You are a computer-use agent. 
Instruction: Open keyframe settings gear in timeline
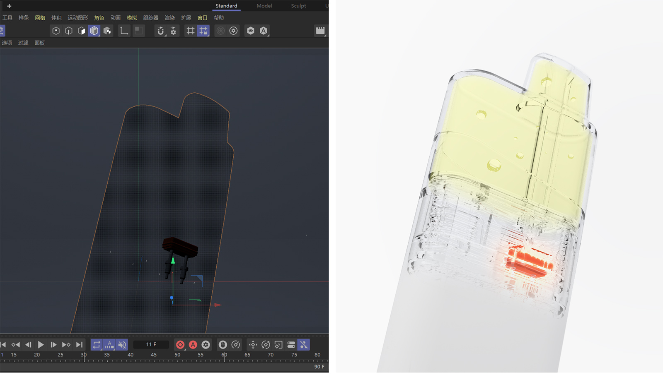[206, 345]
